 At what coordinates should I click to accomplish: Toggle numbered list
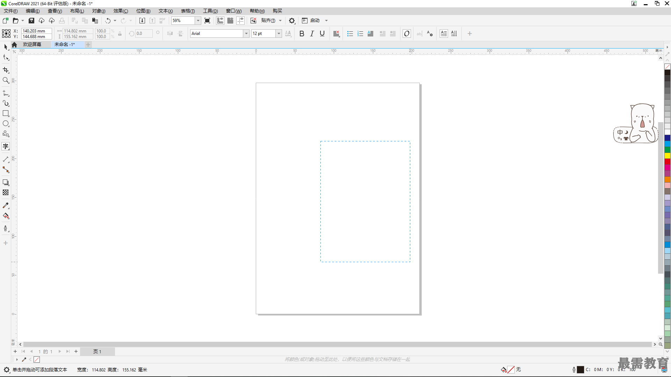360,34
